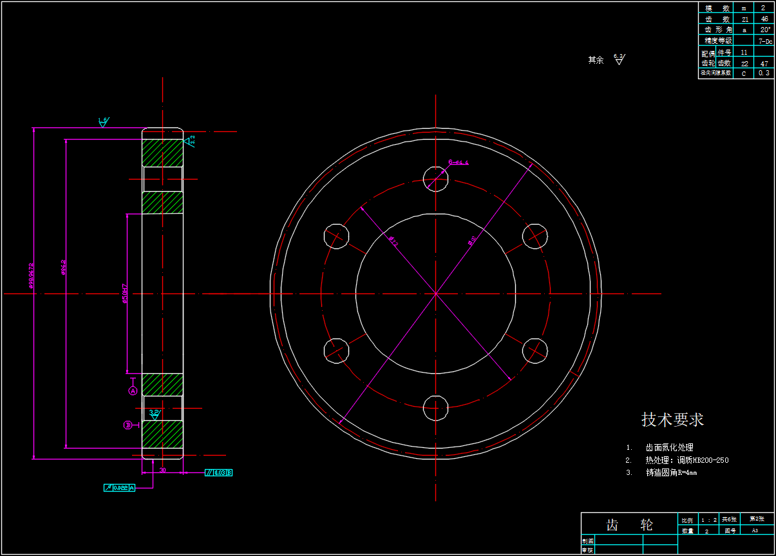Select the 6-hole diameter callout text
Image resolution: width=776 pixels, height=556 pixels.
pyautogui.click(x=459, y=162)
